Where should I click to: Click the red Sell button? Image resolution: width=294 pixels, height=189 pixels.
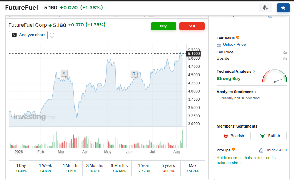192,26
